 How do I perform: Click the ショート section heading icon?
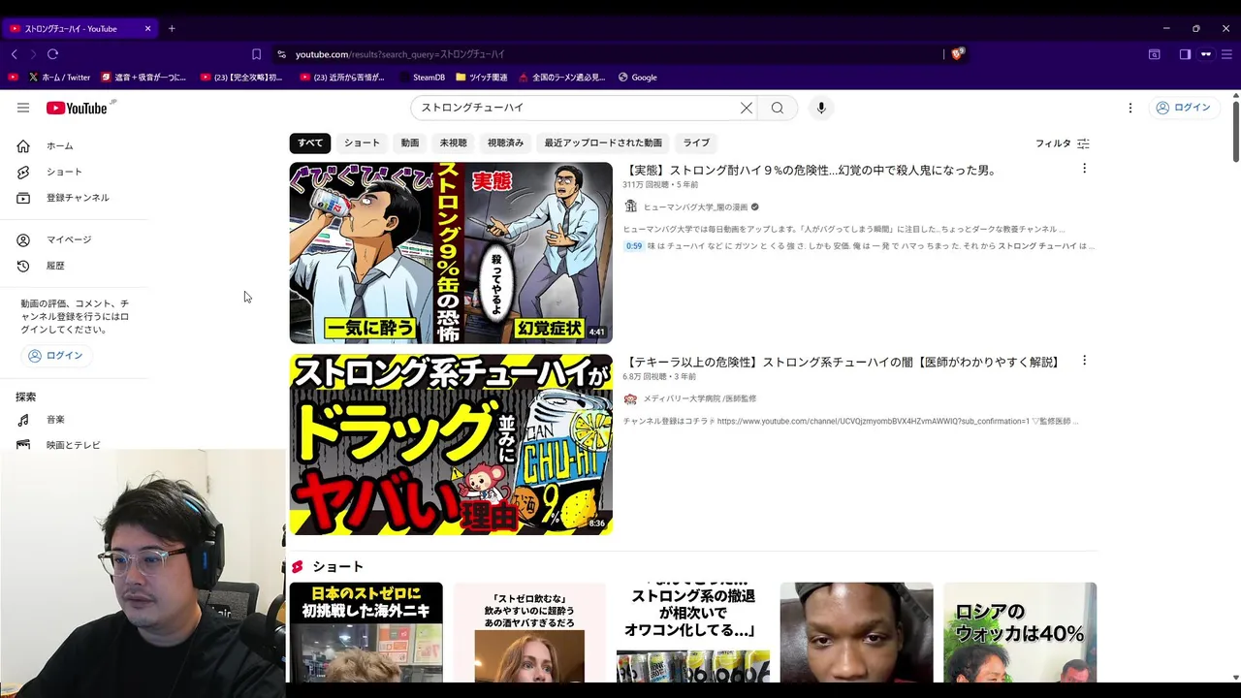pos(298,567)
